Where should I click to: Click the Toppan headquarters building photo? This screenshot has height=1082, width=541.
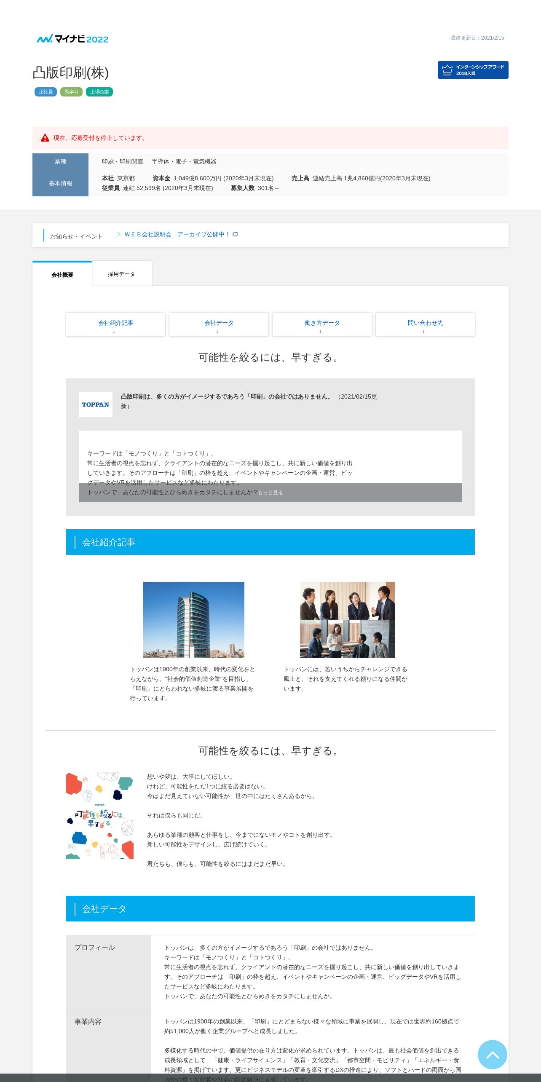(x=194, y=620)
